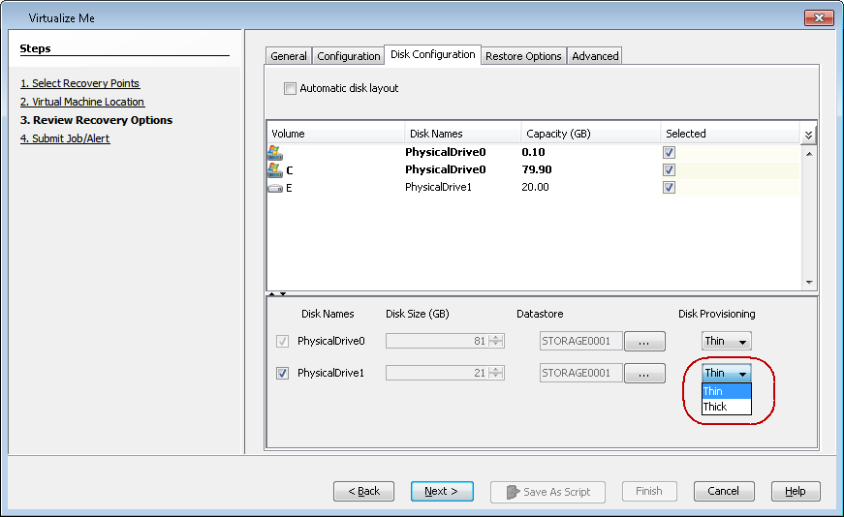This screenshot has width=844, height=517.
Task: Open the Restore Options tab
Action: pyautogui.click(x=523, y=56)
